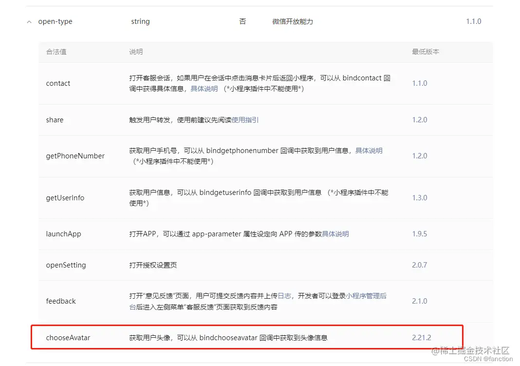This screenshot has height=366, width=520.
Task: Select the 'contact' value cell
Action: tap(58, 83)
